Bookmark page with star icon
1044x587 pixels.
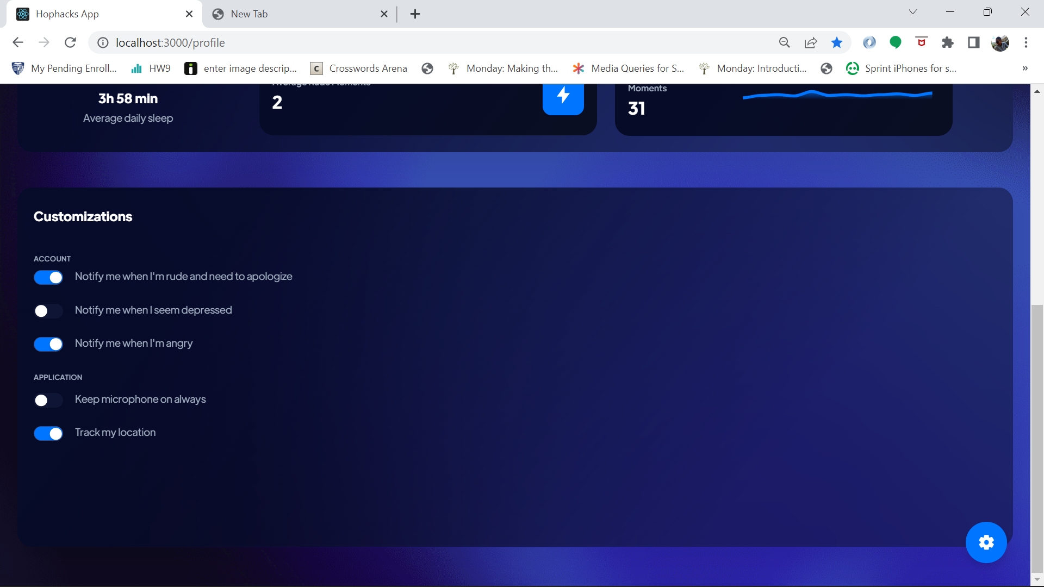click(x=837, y=42)
